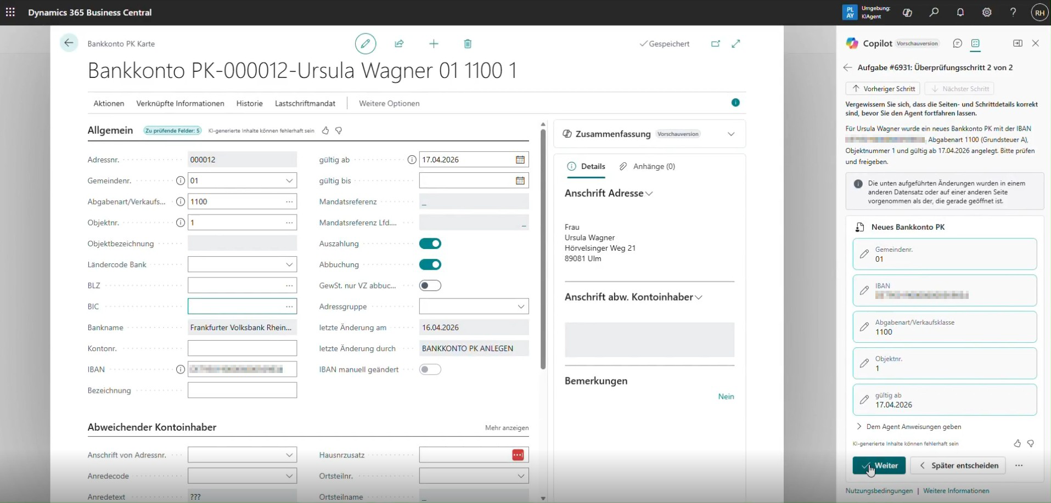Open the Copilot icon in top bar
The image size is (1051, 503).
[907, 13]
